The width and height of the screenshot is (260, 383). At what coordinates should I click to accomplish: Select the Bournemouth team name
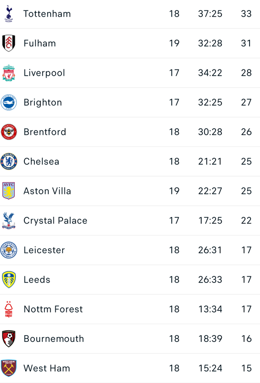coord(53,339)
